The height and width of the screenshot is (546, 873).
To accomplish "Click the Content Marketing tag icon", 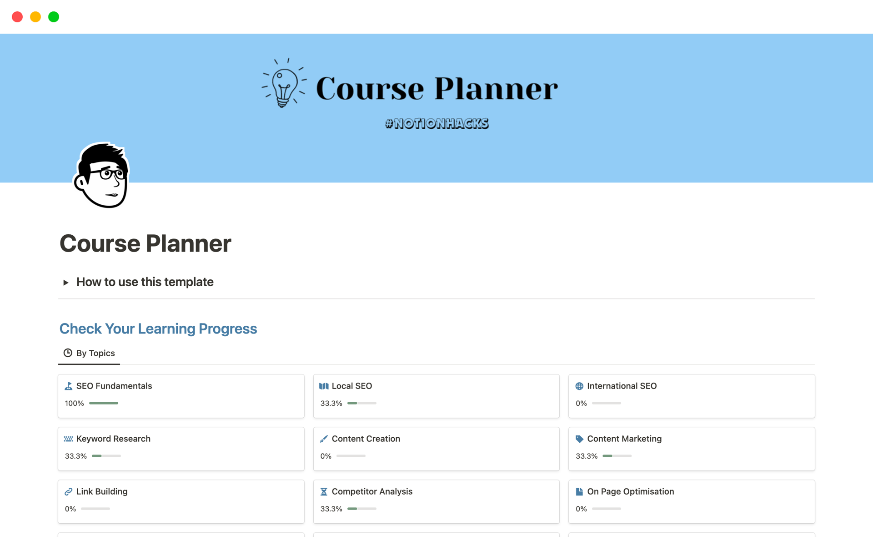I will point(579,439).
